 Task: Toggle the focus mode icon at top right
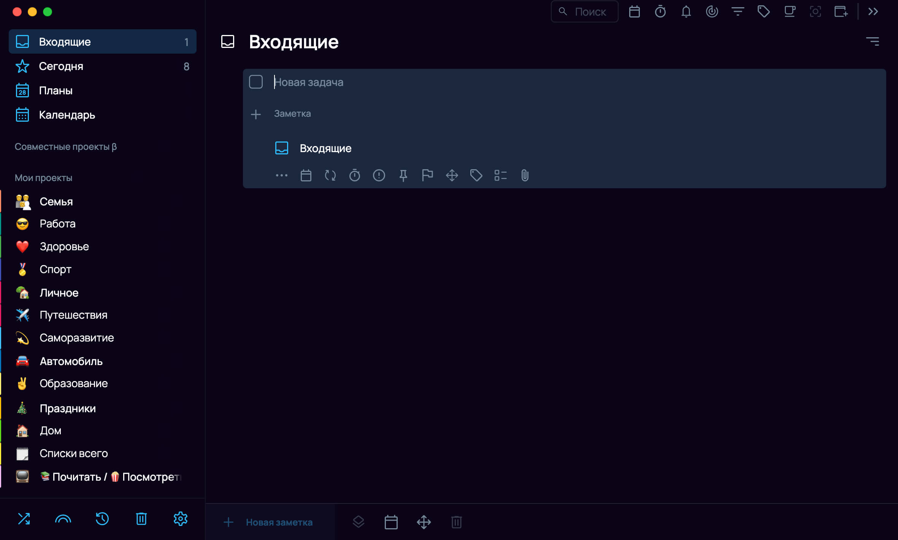815,11
